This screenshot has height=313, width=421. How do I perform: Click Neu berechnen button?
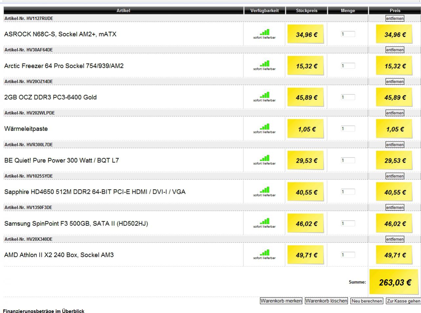367,301
